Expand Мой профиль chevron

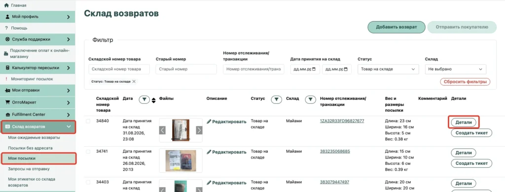tap(68, 17)
